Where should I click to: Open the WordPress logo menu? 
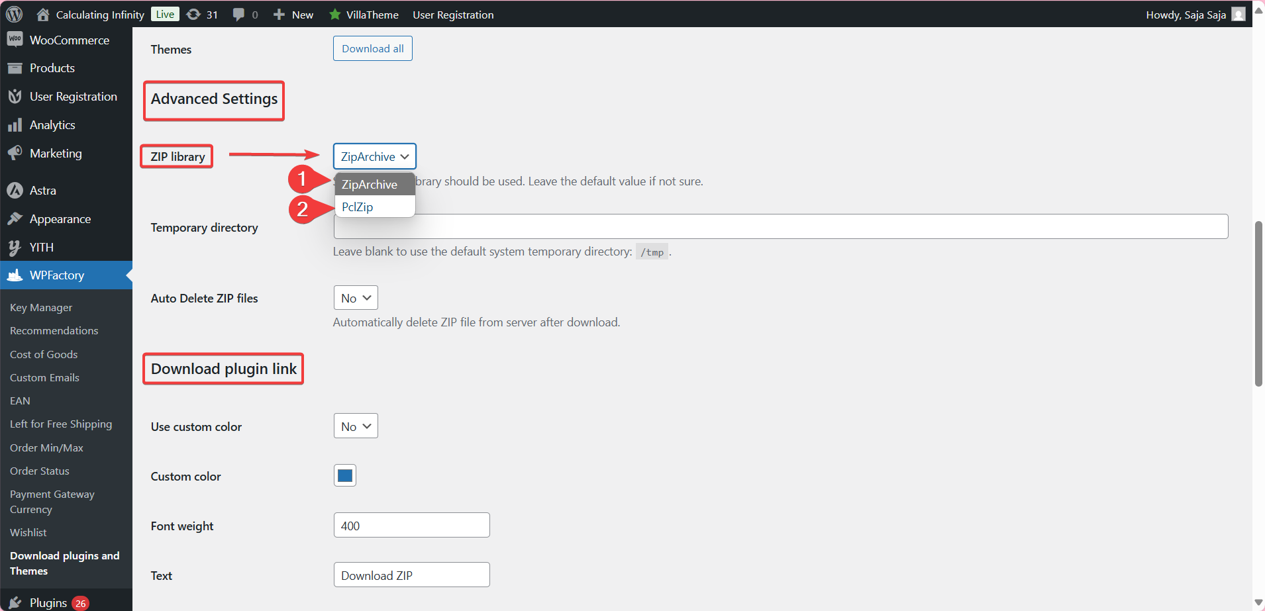click(14, 14)
